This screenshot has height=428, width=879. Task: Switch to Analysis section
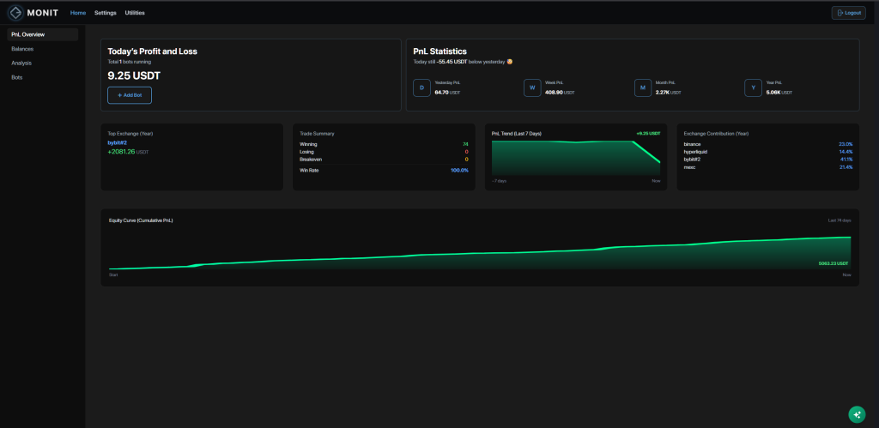(x=21, y=63)
